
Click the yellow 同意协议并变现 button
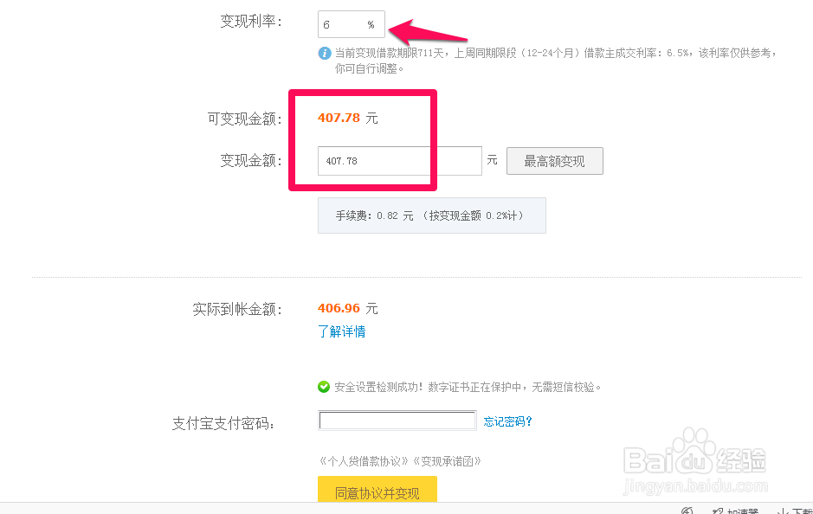click(x=377, y=492)
